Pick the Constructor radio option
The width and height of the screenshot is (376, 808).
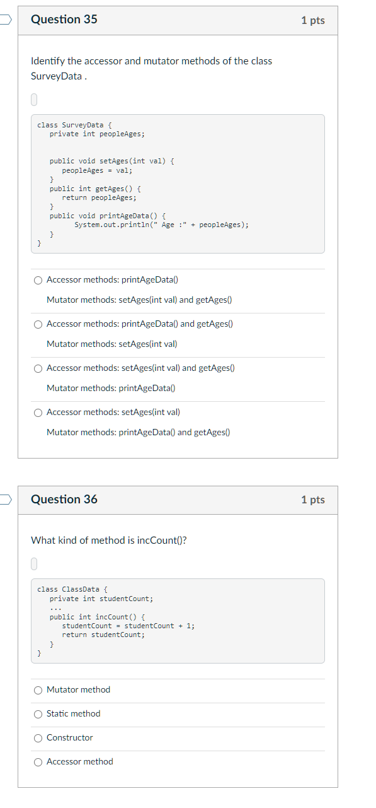pos(38,737)
